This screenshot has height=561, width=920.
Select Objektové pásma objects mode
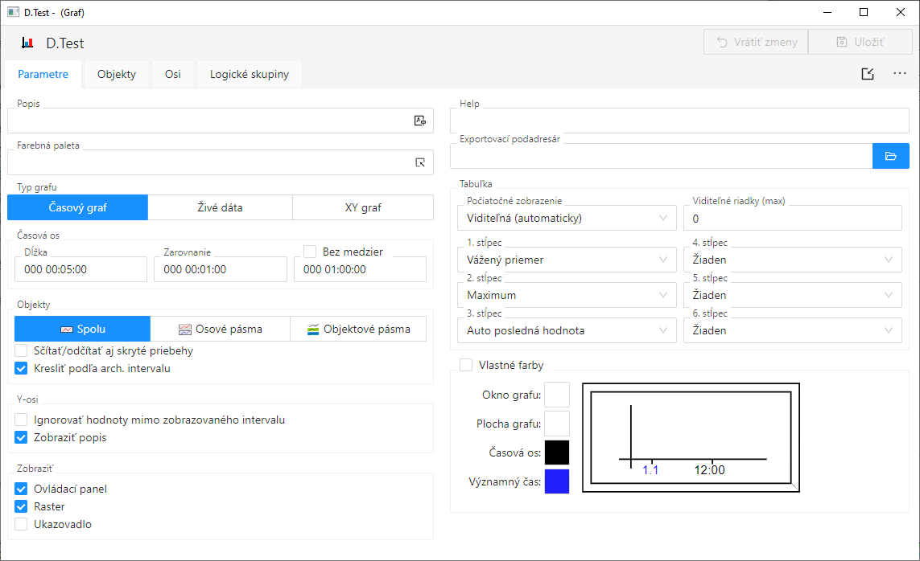click(x=357, y=329)
